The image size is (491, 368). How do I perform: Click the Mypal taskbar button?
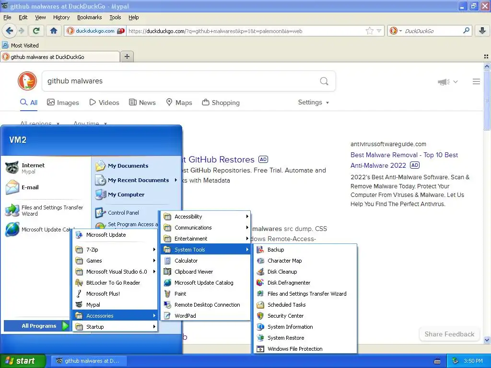(x=89, y=361)
